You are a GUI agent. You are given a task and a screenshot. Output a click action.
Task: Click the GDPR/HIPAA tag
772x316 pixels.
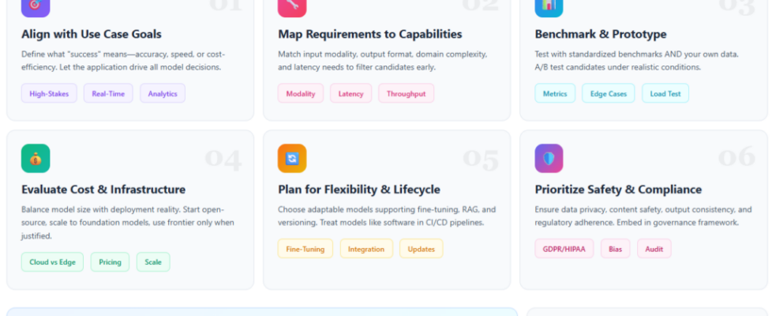tap(564, 249)
